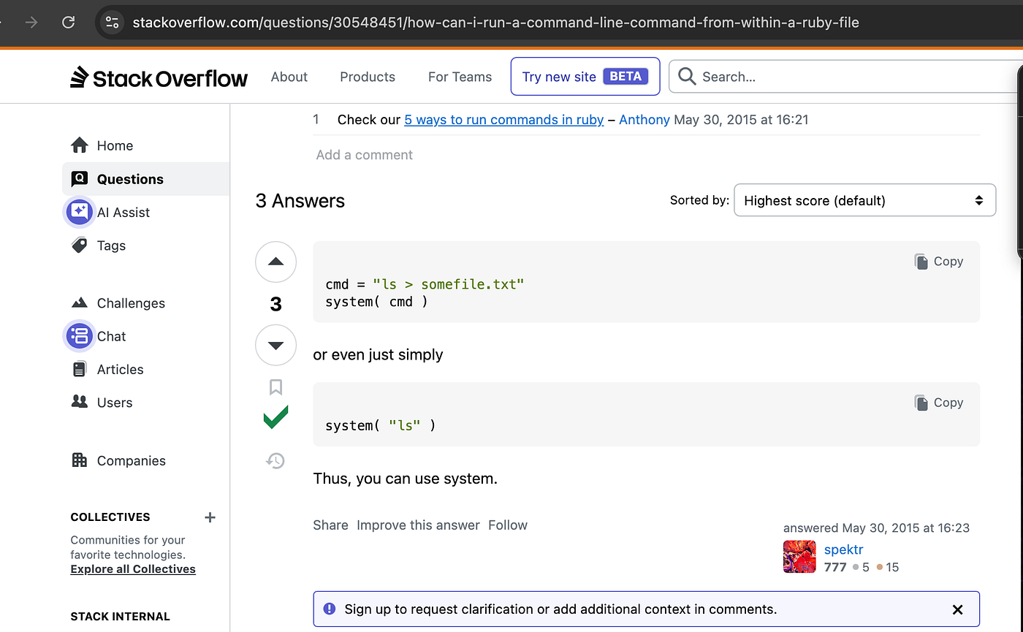Image resolution: width=1023 pixels, height=632 pixels.
Task: Add a collective with the plus icon
Action: [x=210, y=517]
